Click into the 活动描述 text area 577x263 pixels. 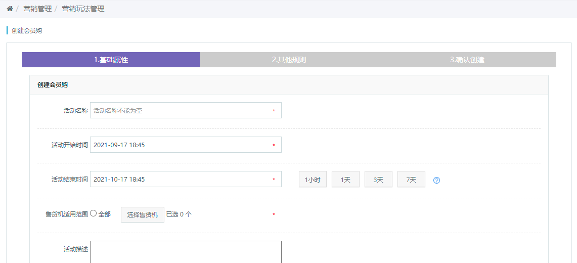point(186,252)
